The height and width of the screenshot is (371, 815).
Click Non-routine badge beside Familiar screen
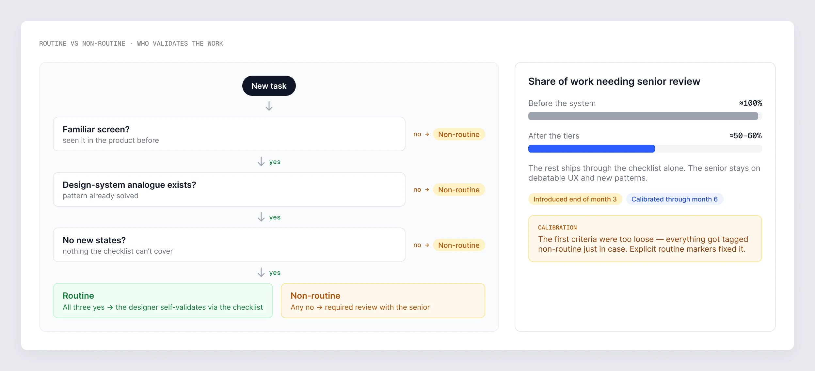[459, 134]
